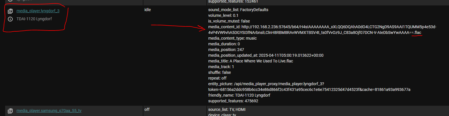Click the is_volume_muted false attribute
Screen dimensions: 449x116
229,21
